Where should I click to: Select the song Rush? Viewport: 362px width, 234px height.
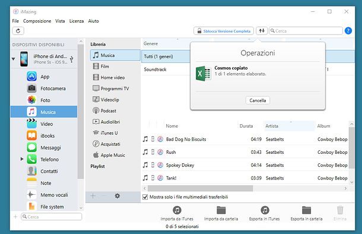[x=245, y=152]
